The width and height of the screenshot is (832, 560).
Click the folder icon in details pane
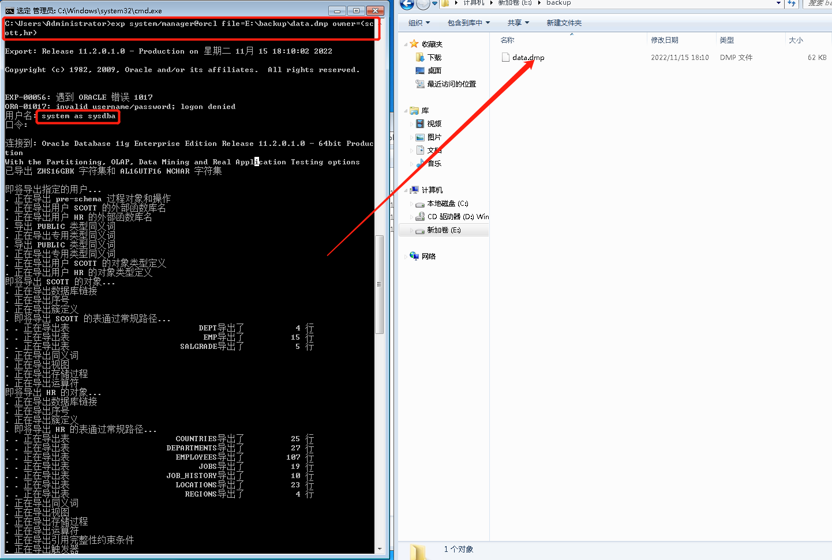(417, 551)
